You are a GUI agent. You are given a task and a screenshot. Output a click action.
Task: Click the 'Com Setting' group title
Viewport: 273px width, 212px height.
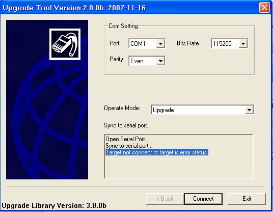point(123,26)
